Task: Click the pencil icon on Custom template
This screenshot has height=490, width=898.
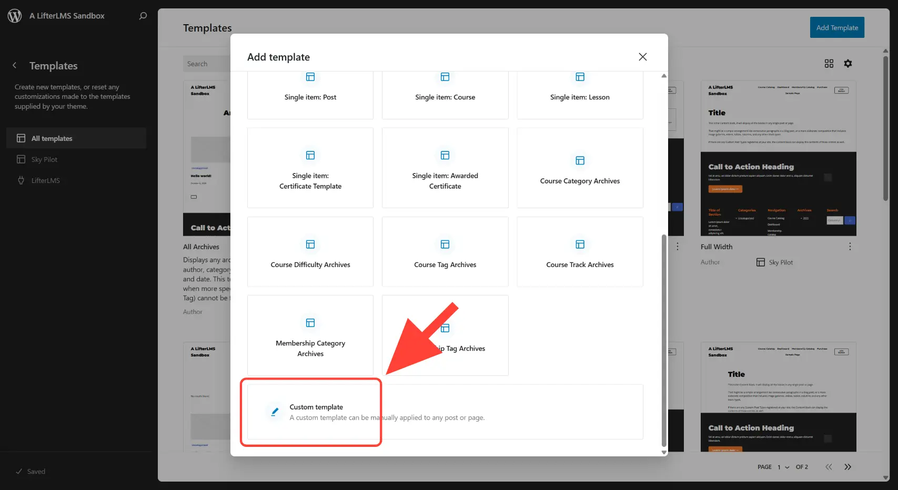Action: coord(274,412)
